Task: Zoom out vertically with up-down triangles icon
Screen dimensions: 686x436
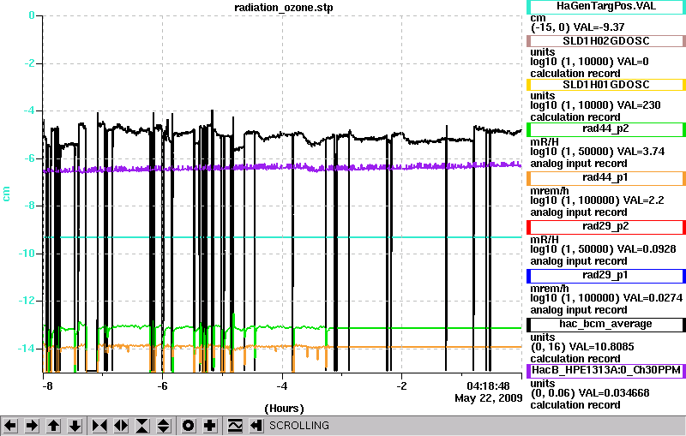Action: pyautogui.click(x=164, y=426)
